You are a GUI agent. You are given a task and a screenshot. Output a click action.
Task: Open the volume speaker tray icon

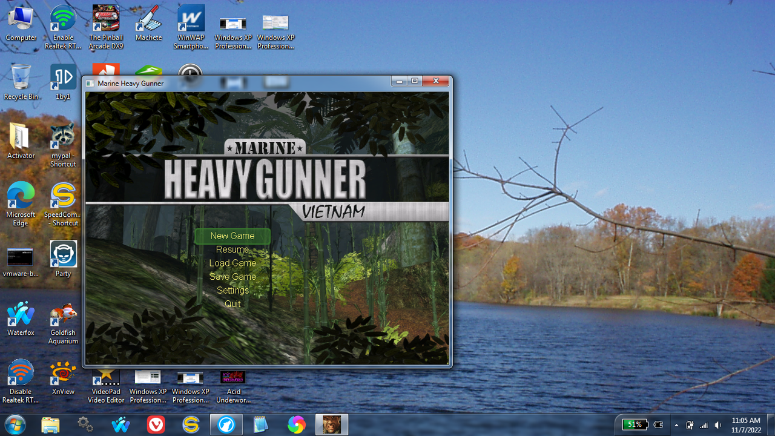tap(718, 425)
